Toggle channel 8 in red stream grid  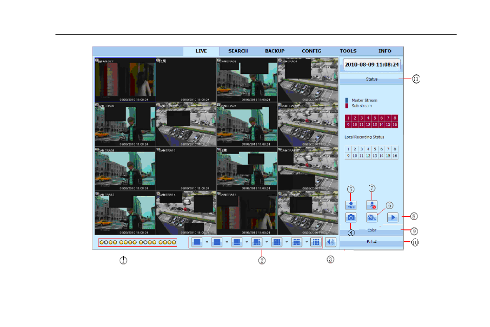point(394,118)
